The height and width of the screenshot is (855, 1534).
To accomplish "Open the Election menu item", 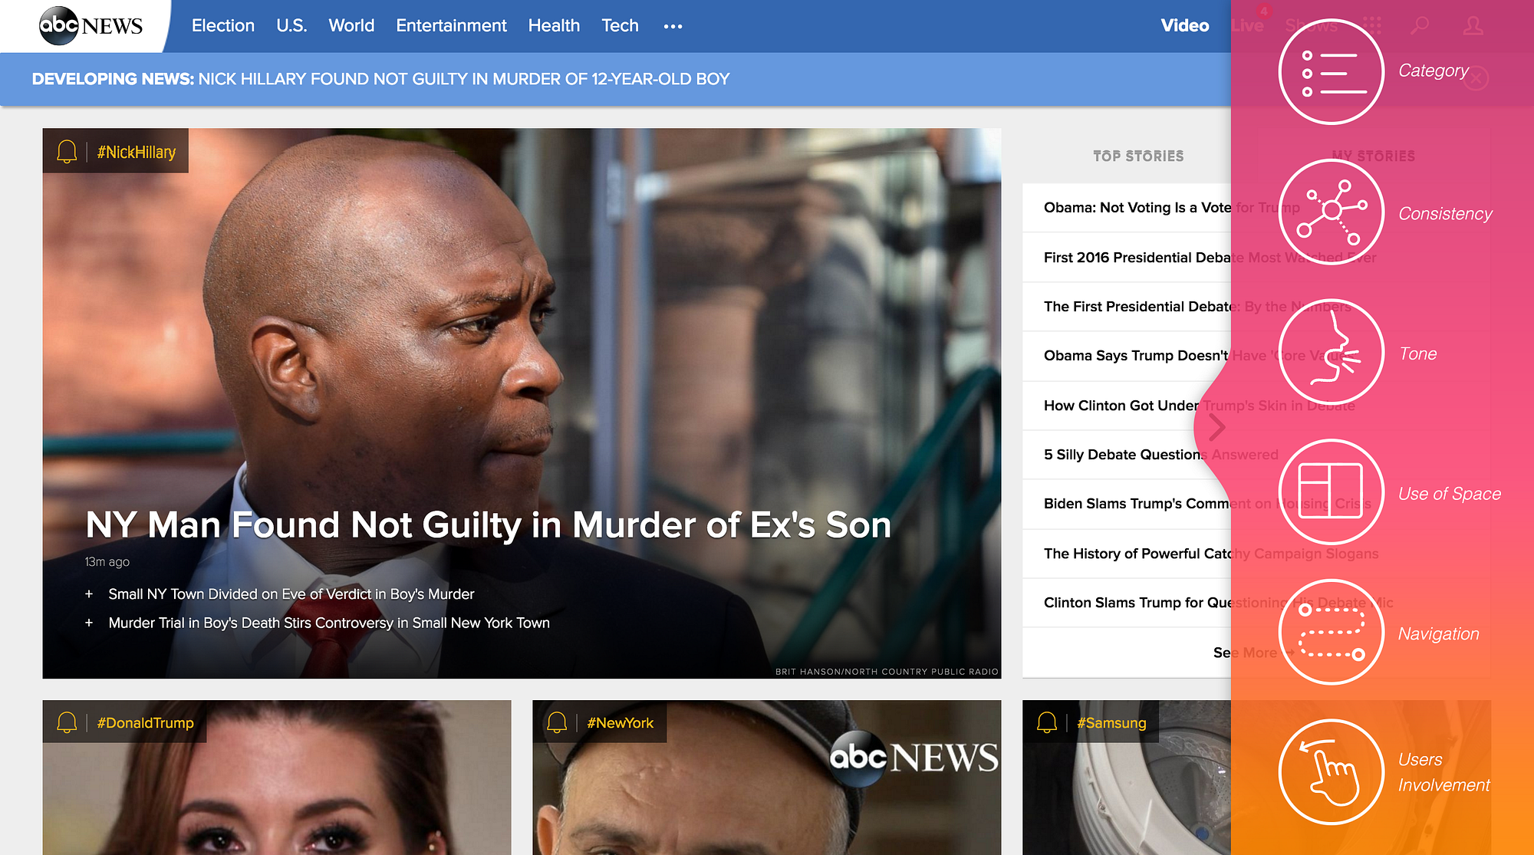I will click(222, 26).
